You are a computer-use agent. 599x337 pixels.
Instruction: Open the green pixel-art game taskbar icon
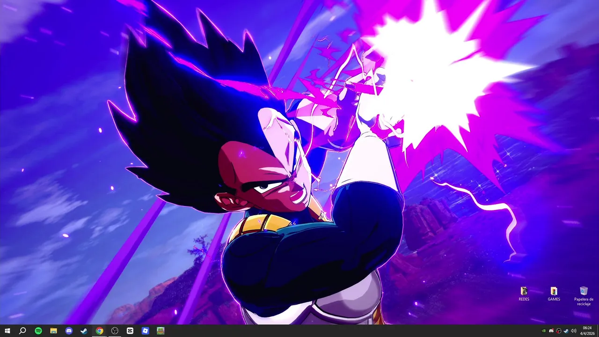point(161,330)
